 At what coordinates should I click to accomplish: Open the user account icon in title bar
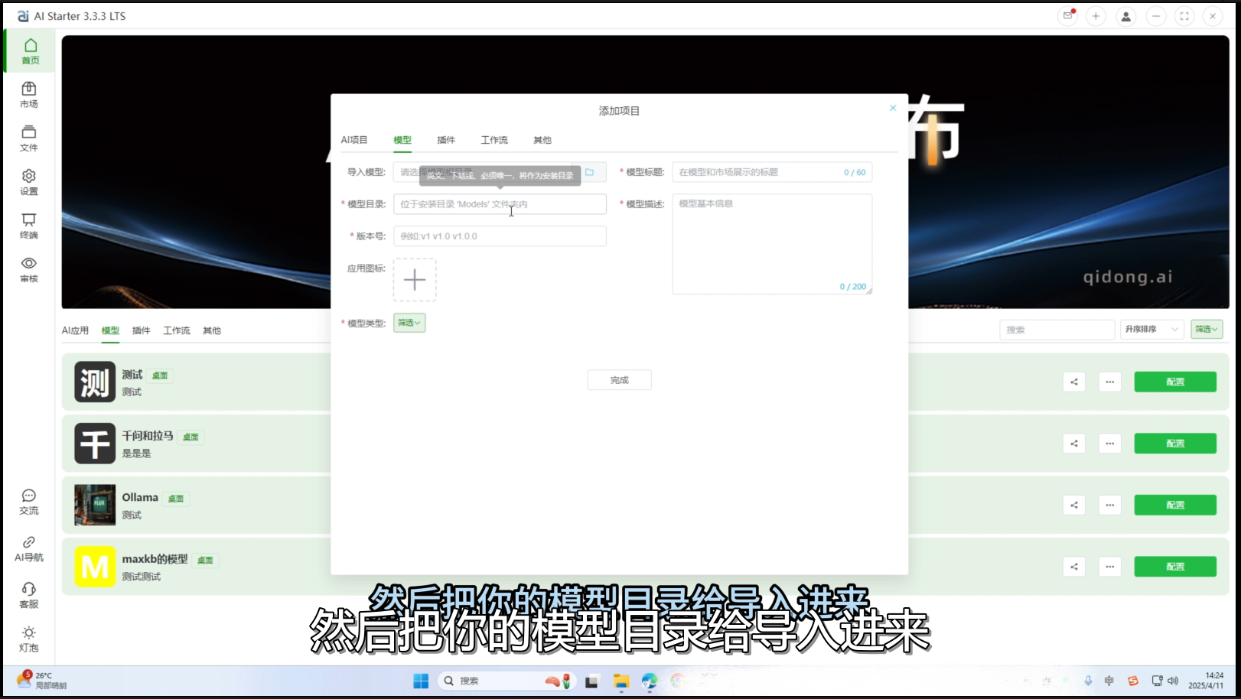(x=1125, y=16)
